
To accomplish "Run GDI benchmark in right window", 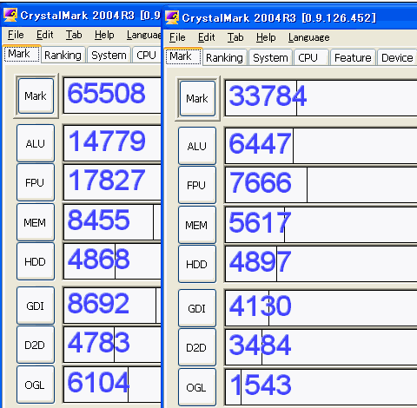I will [197, 308].
